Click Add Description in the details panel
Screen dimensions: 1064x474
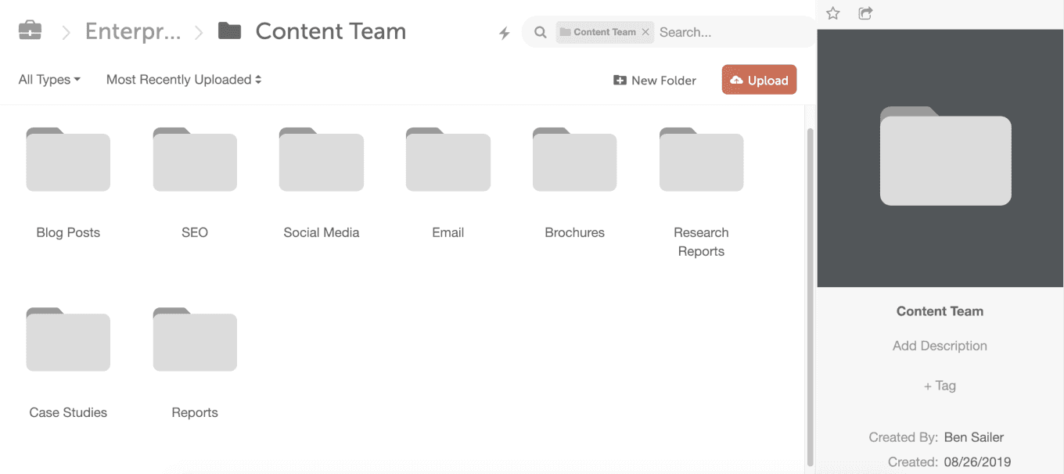(939, 345)
